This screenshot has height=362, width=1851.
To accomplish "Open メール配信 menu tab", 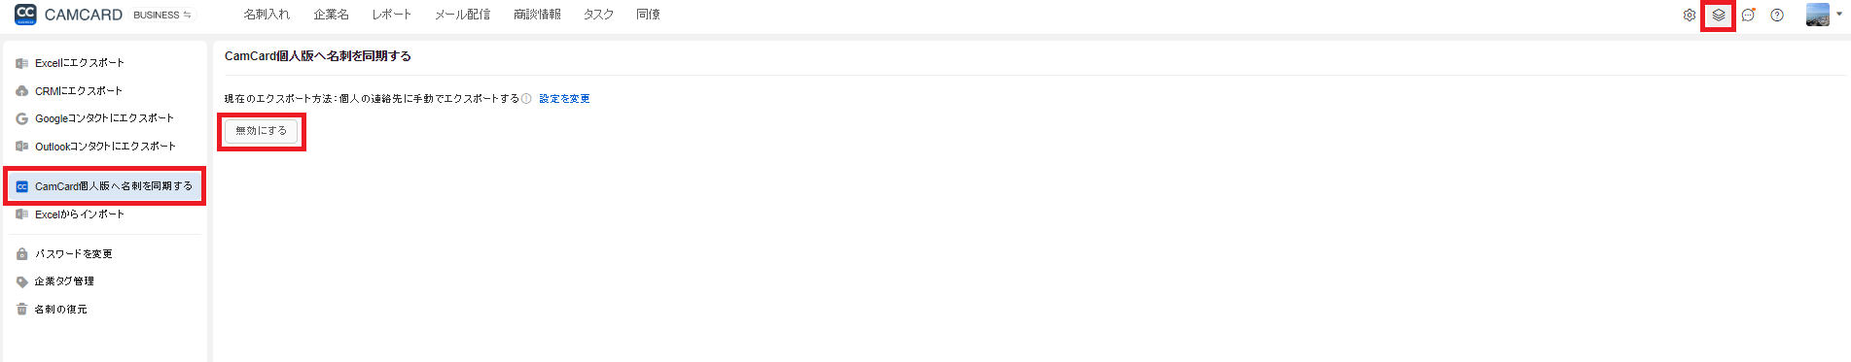I will 462,15.
